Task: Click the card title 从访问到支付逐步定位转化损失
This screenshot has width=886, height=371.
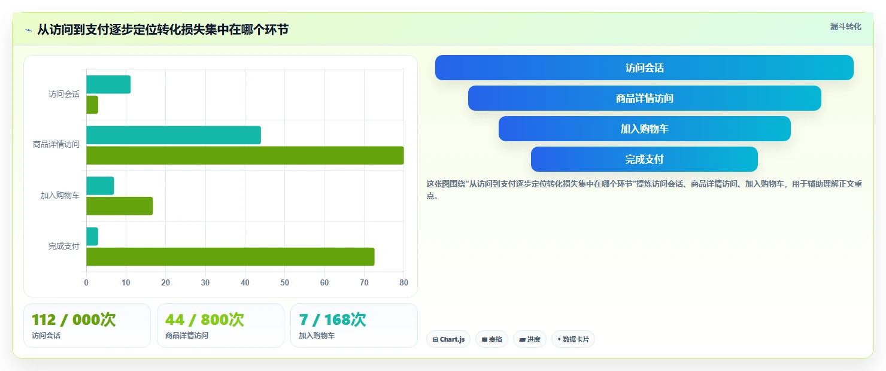Action: 163,29
